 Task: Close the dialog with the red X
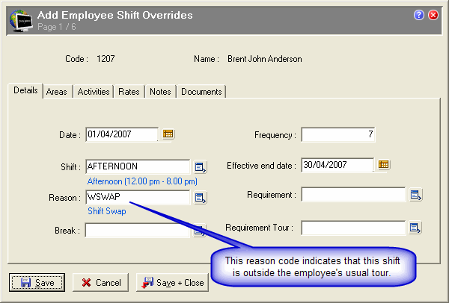click(433, 15)
